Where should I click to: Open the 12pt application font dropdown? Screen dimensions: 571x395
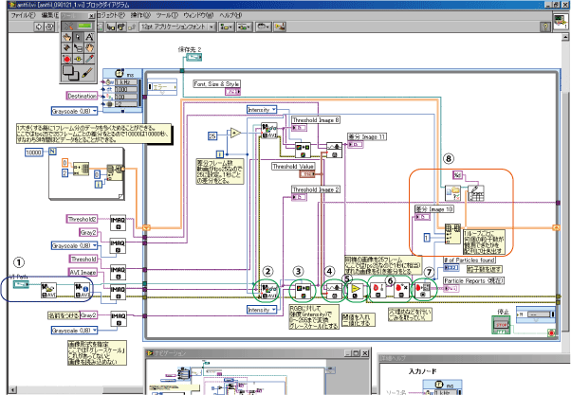(177, 27)
